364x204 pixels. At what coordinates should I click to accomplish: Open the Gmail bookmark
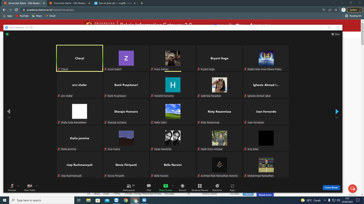pyautogui.click(x=50, y=16)
